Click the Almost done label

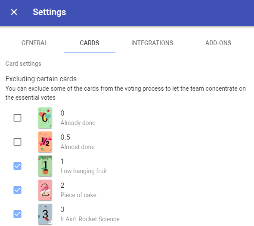[77, 147]
